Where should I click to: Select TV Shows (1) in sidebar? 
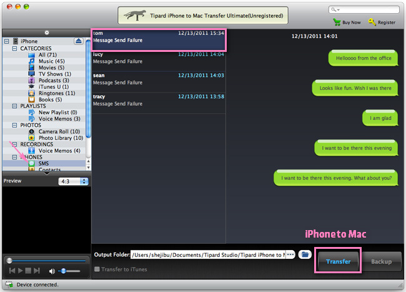[x=54, y=74]
